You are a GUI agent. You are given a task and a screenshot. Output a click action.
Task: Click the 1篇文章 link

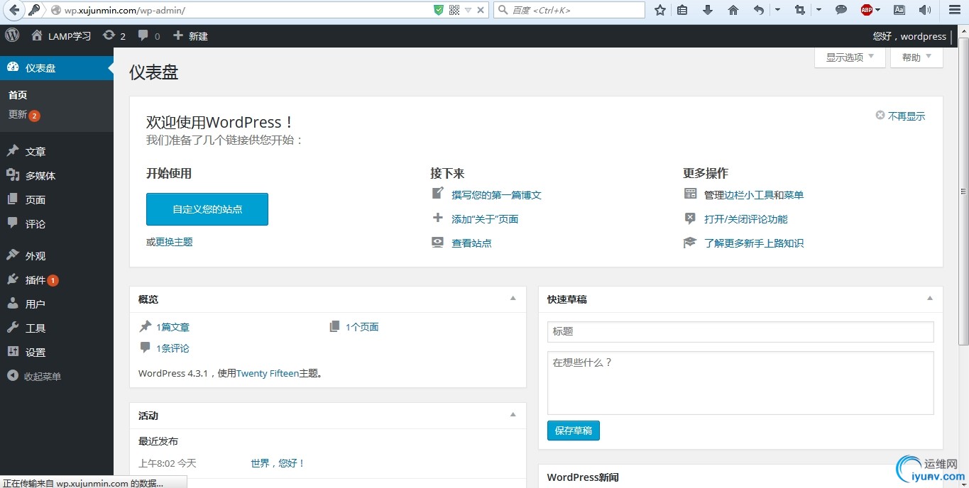coord(173,327)
